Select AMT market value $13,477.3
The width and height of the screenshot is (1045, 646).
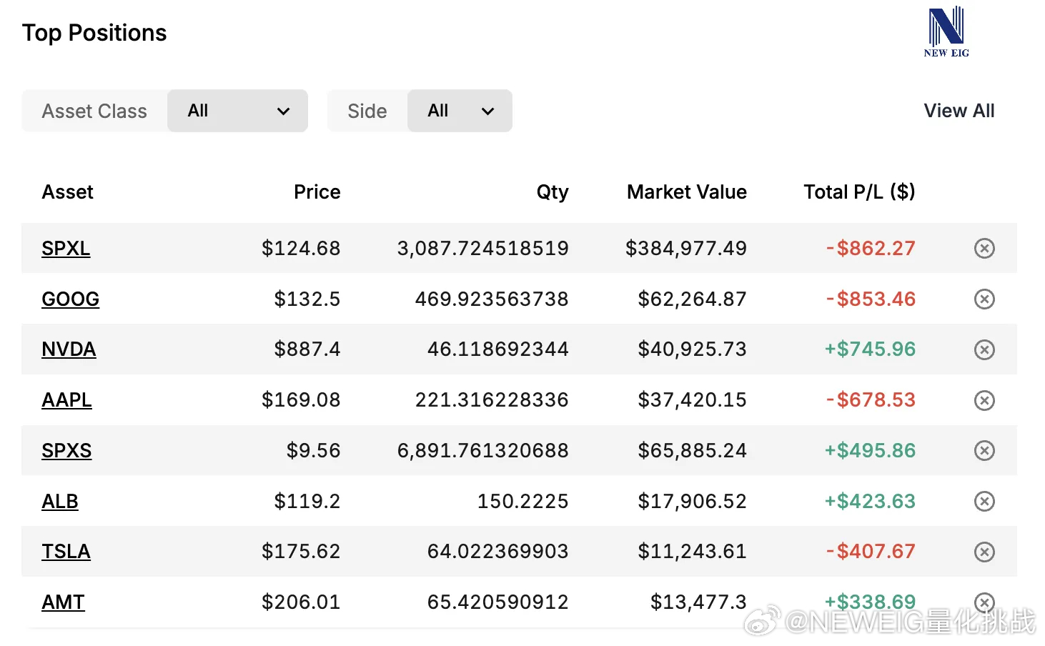click(698, 602)
